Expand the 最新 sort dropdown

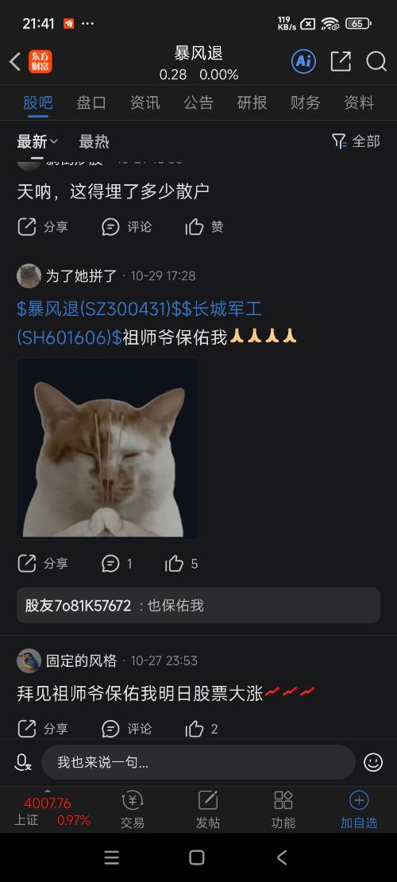(x=37, y=142)
